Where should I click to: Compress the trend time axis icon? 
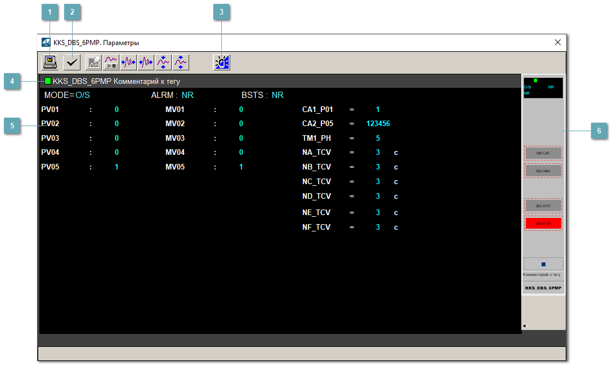point(128,62)
